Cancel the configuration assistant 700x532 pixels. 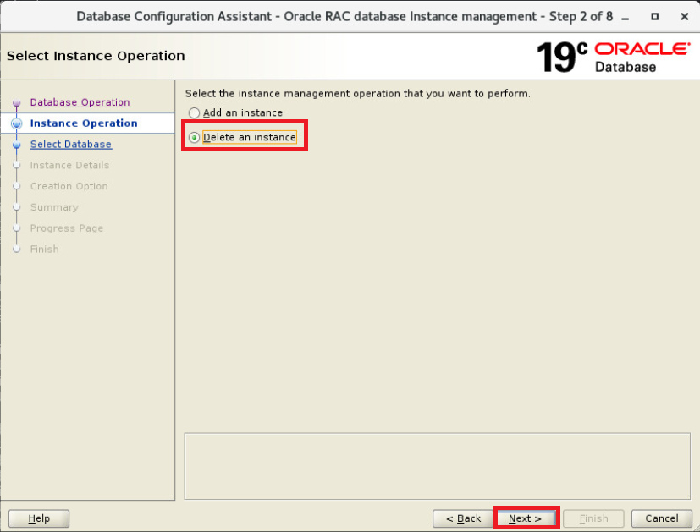[662, 518]
